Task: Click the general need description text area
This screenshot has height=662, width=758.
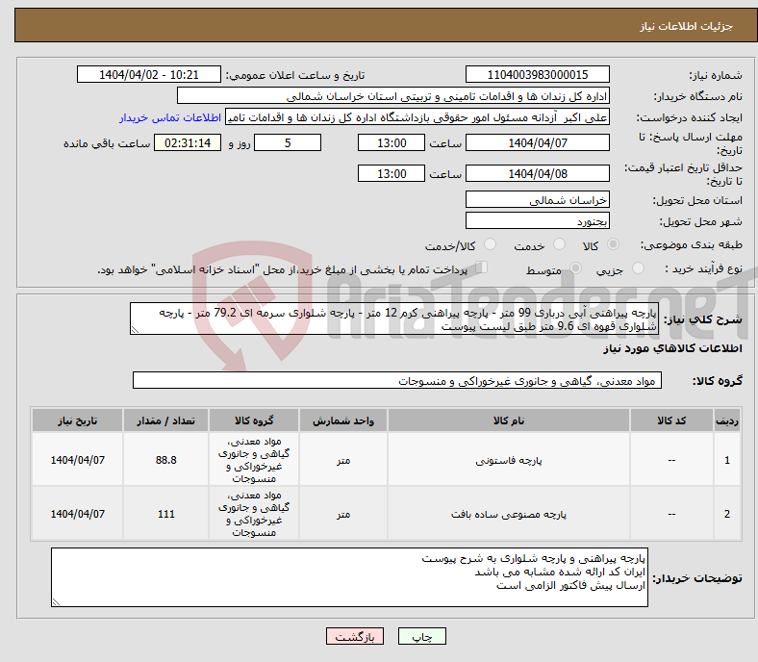Action: tap(394, 318)
